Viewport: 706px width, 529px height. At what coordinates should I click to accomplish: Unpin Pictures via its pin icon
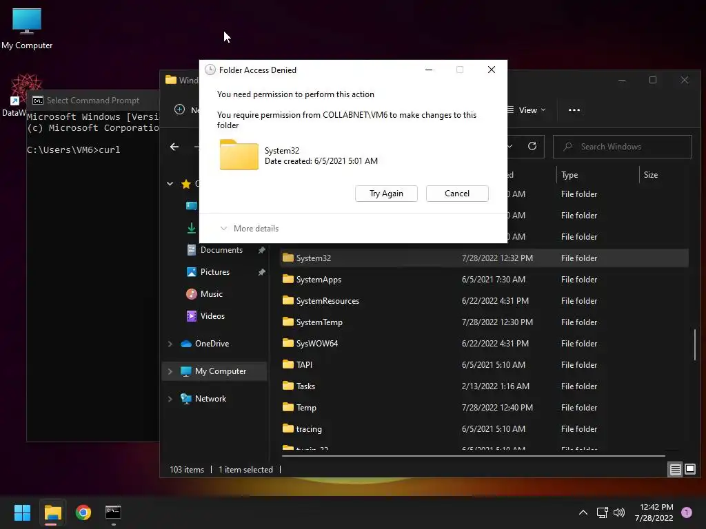pos(261,272)
